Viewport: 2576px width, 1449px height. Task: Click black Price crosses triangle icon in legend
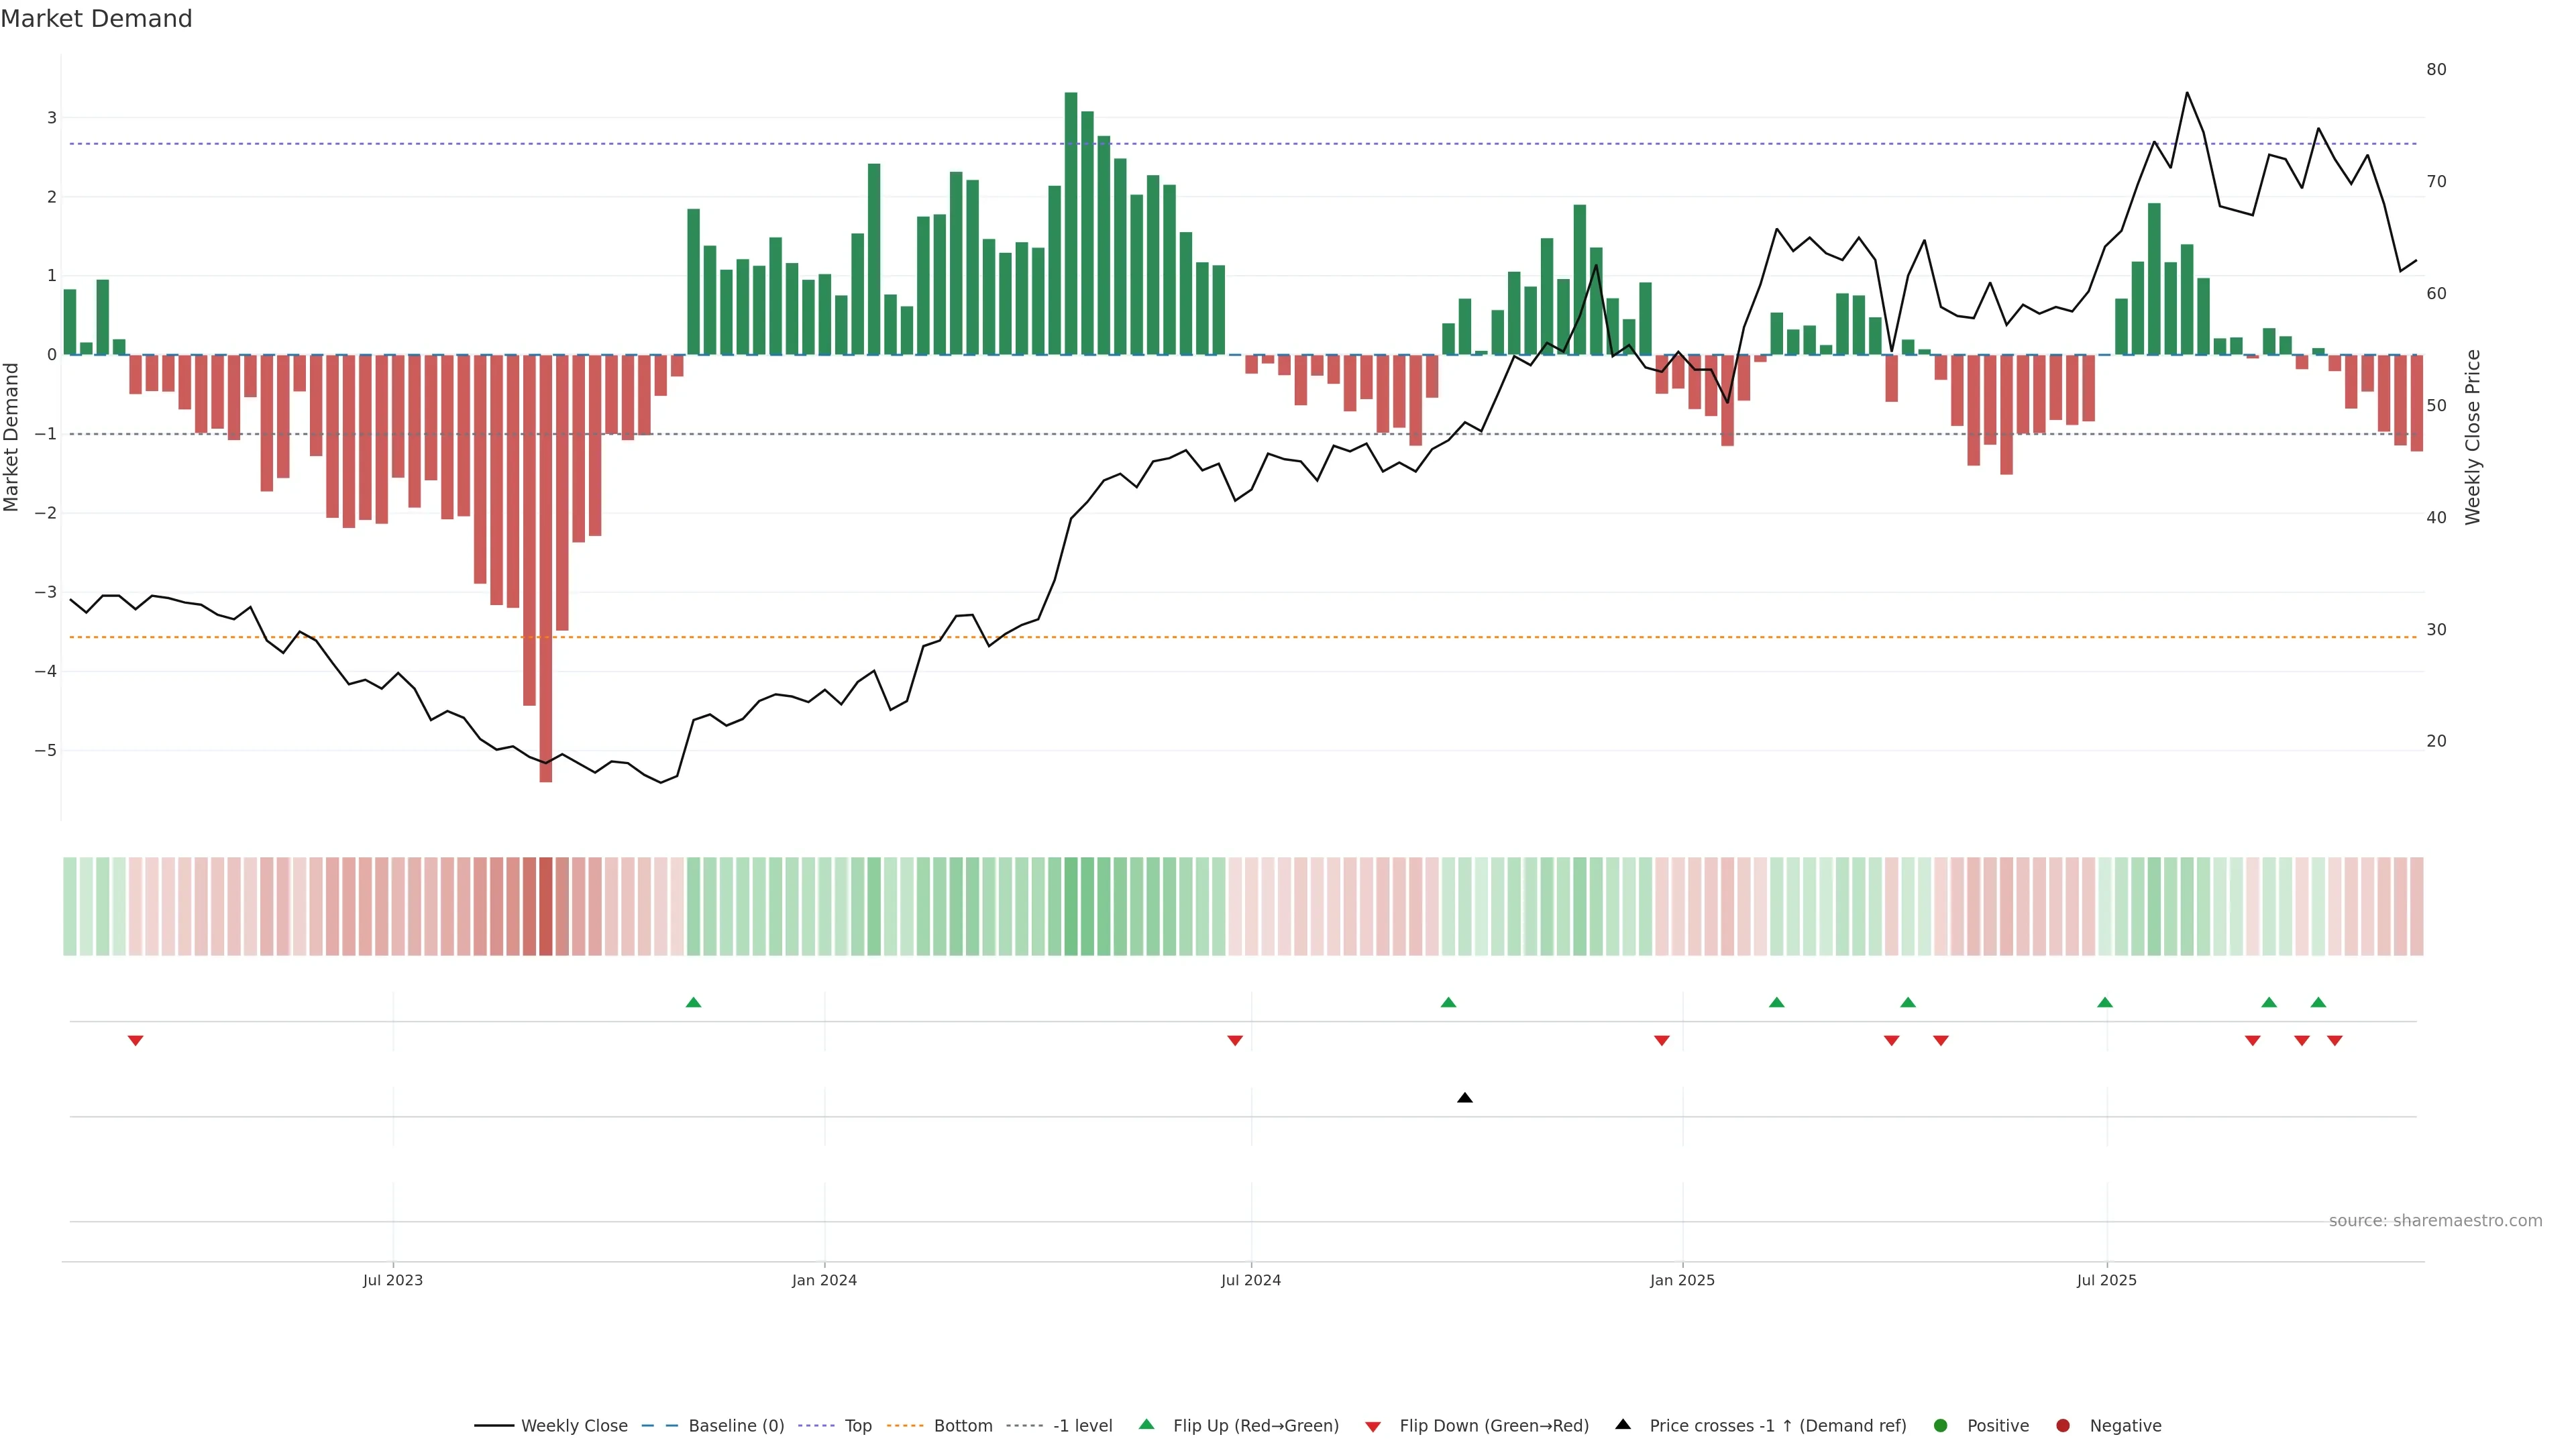[1623, 1425]
